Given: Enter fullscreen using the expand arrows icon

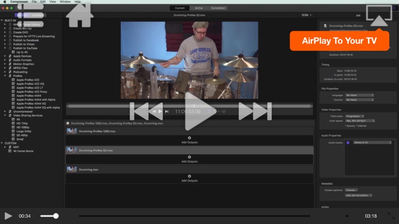Looking at the screenshot, I should 391,216.
